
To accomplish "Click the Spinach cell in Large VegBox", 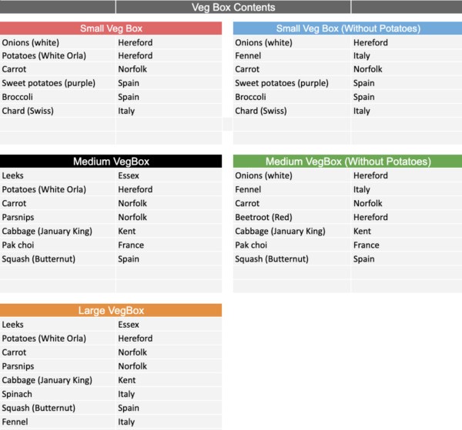I will 17,394.
